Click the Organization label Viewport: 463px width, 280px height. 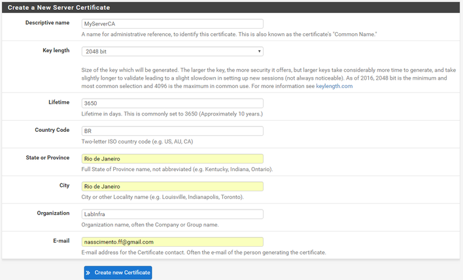[53, 213]
